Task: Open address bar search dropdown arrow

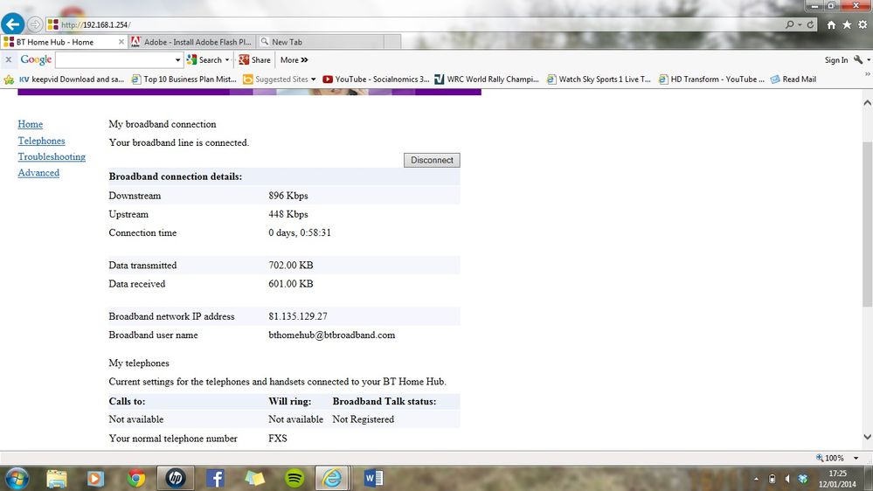Action: pos(800,24)
